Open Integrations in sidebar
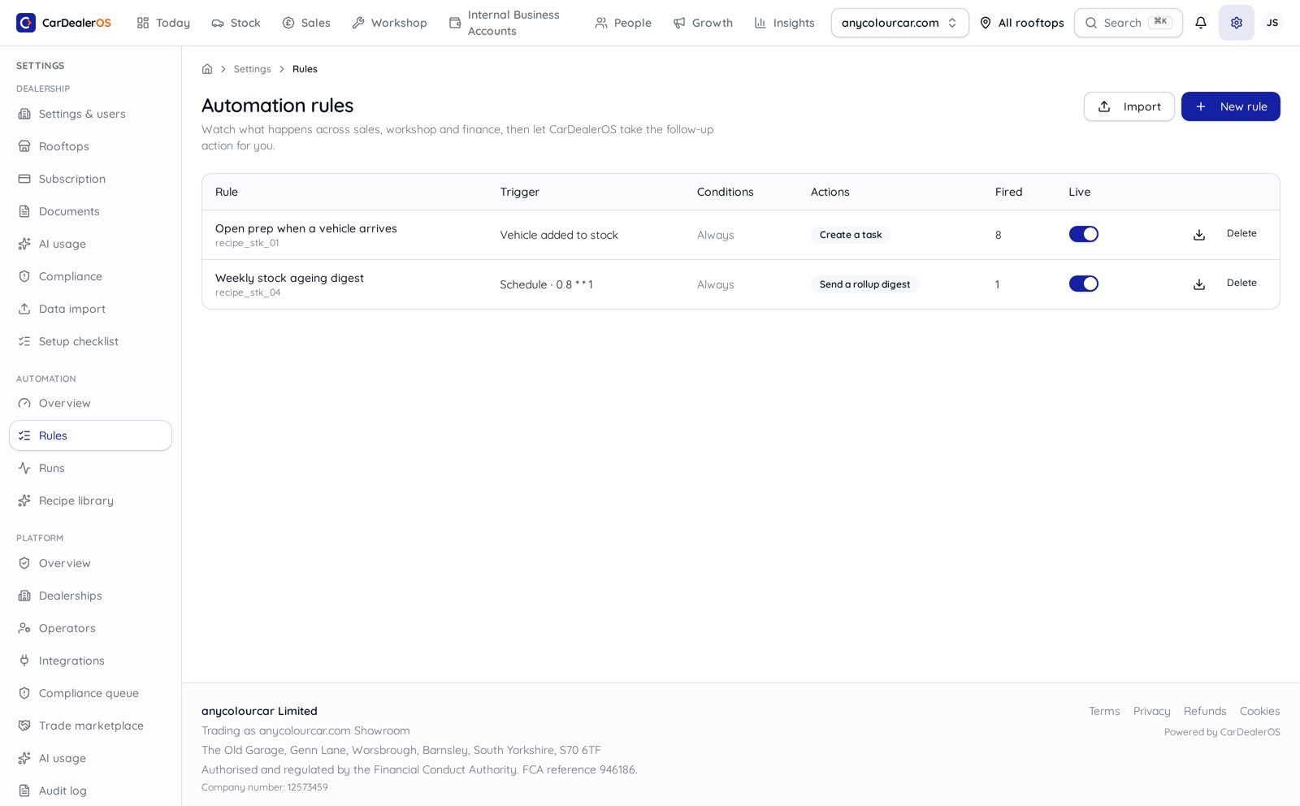The height and width of the screenshot is (806, 1300). click(x=90, y=661)
